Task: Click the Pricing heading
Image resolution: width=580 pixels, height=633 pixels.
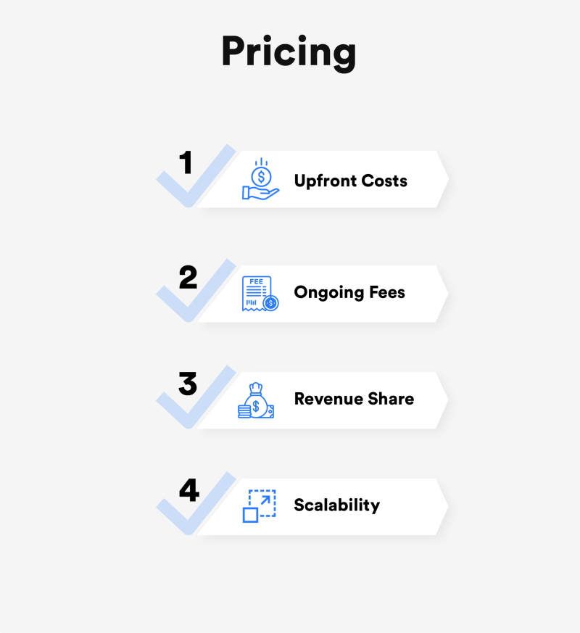Action: tap(289, 52)
